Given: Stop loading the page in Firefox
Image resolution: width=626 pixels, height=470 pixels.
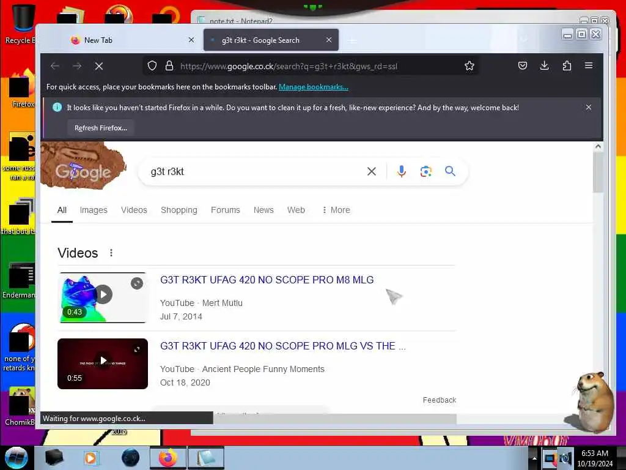Looking at the screenshot, I should click(x=99, y=66).
